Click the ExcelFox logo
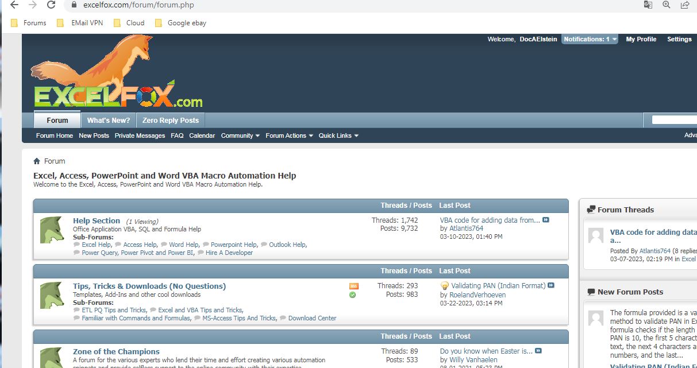Viewport: 697px width, 368px height. point(117,72)
